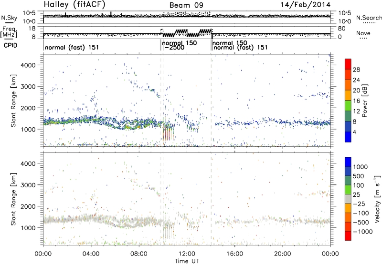
Task: Click the 'Velocity [m s-1]' colorbar title
Action: click(x=377, y=199)
